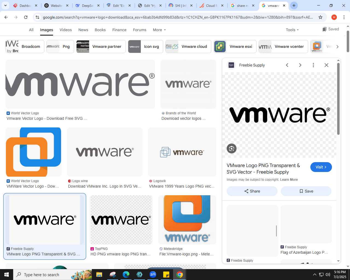Viewport: 350px width, 280px height.
Task: Filter by Vmware vcenter chip
Action: 283,46
